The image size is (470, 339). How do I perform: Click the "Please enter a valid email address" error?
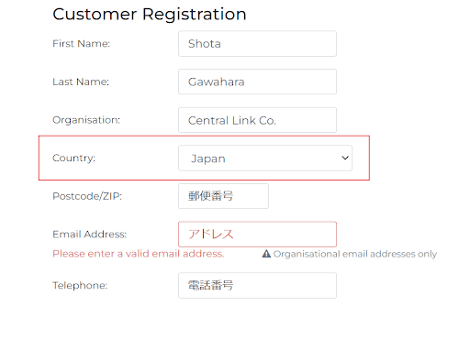pos(139,254)
